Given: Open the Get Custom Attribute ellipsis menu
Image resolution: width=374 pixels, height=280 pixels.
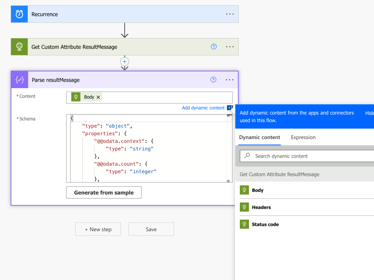Looking at the screenshot, I should pos(230,47).
